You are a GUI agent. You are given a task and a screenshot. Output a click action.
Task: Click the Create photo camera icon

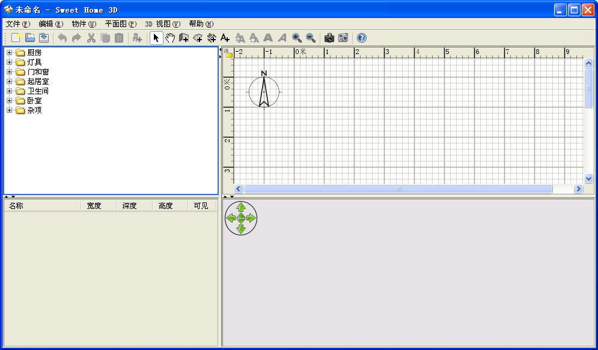pyautogui.click(x=329, y=38)
